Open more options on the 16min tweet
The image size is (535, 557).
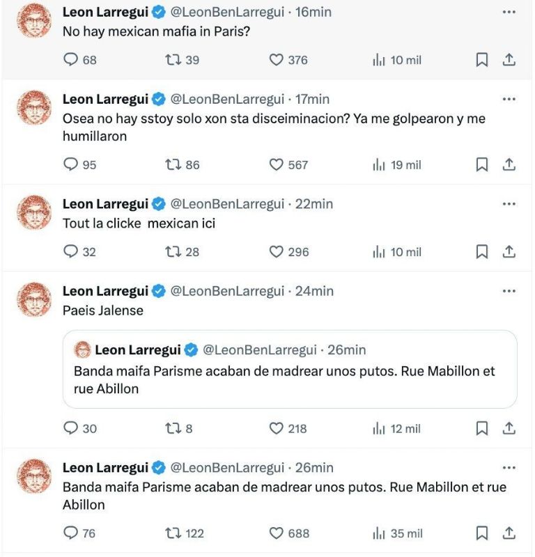(x=509, y=13)
